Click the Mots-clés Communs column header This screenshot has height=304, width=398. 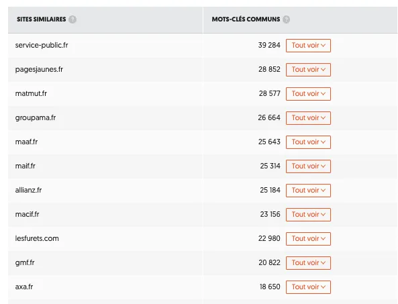pos(246,19)
